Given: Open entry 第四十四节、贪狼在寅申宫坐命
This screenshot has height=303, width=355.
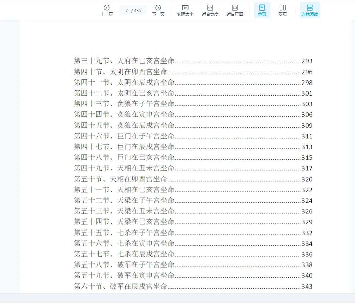Looking at the screenshot, I should point(193,114).
